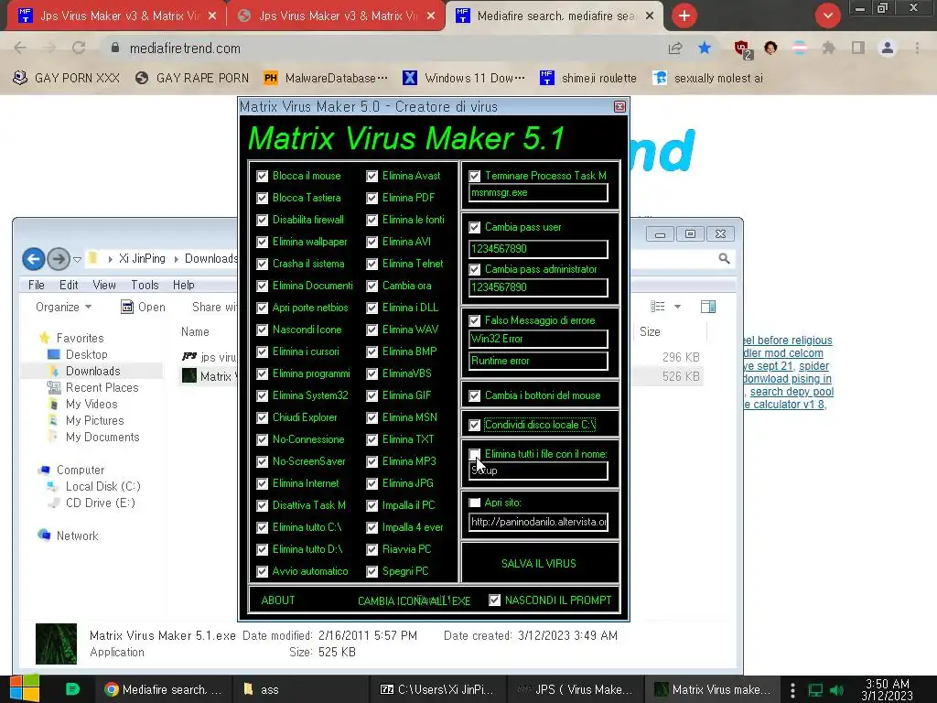Switch to Mediafire search browser tab
The image size is (937, 703).
[554, 16]
